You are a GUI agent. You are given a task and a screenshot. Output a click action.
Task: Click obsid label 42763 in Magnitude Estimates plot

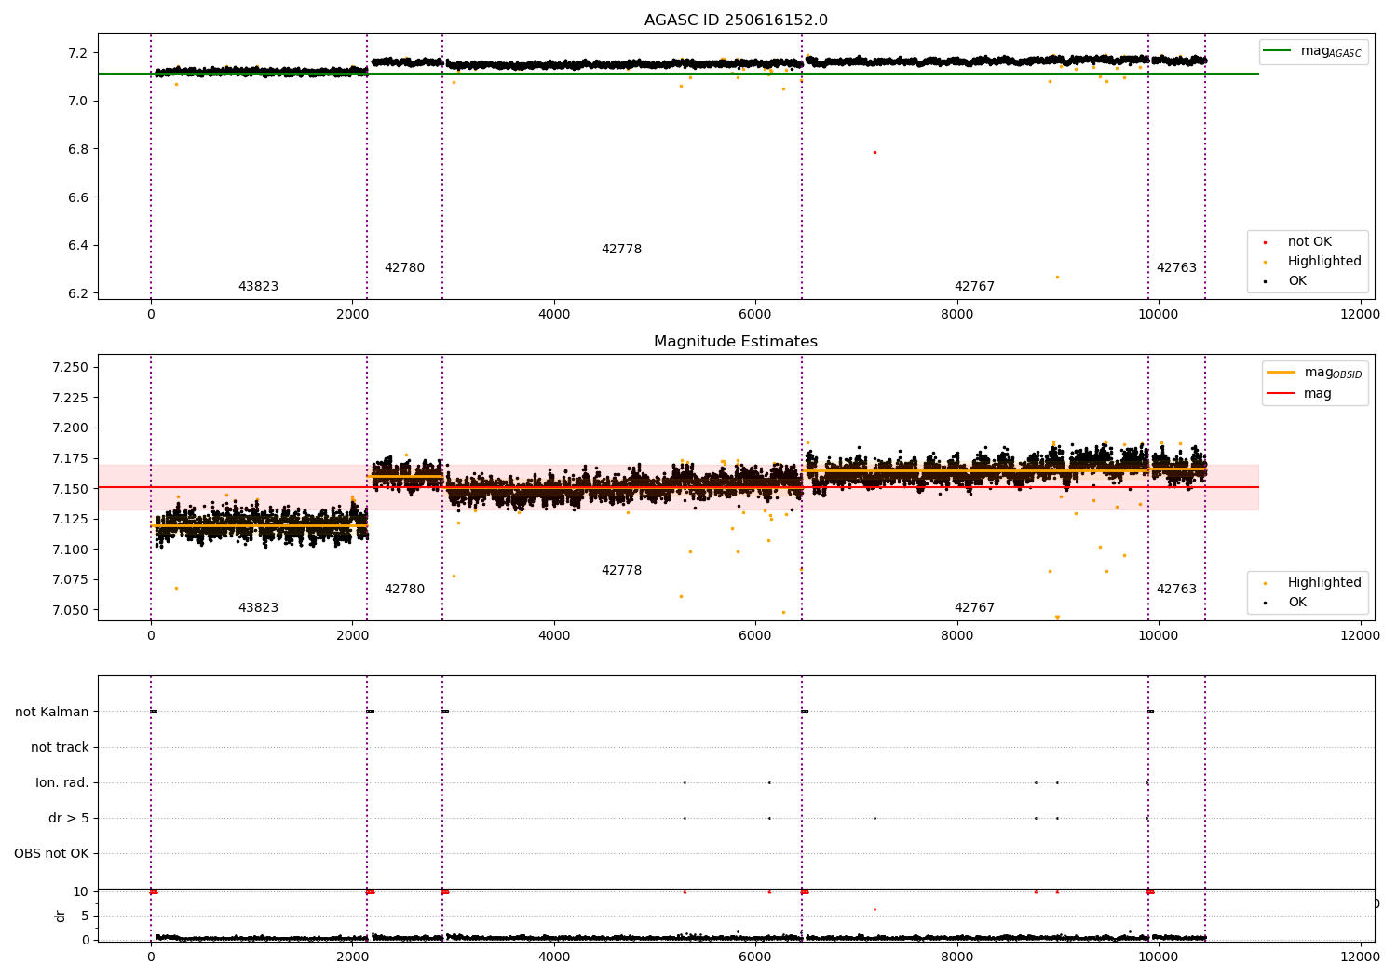pyautogui.click(x=1176, y=590)
